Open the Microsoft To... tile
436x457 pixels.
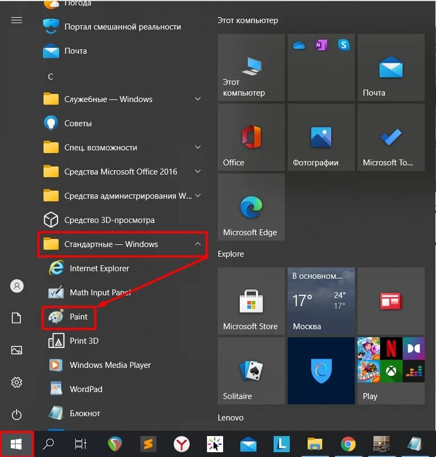(391, 137)
